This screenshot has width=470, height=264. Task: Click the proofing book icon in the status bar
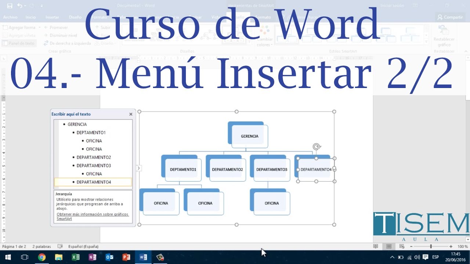(60, 246)
